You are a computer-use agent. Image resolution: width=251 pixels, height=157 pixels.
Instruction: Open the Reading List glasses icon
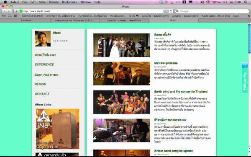pos(4,16)
